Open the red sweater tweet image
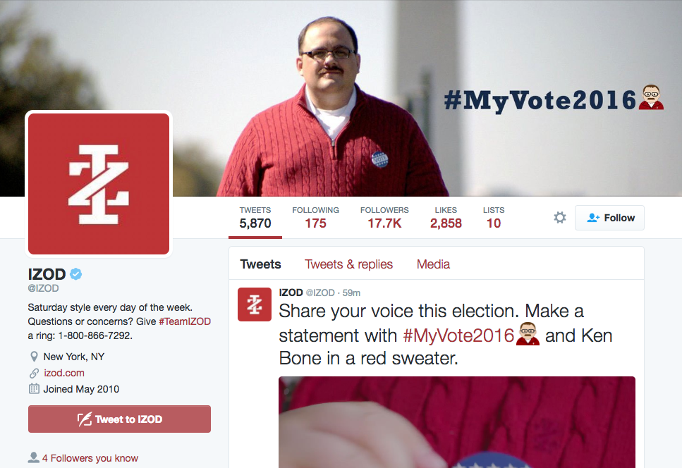The height and width of the screenshot is (468, 682). tap(456, 421)
